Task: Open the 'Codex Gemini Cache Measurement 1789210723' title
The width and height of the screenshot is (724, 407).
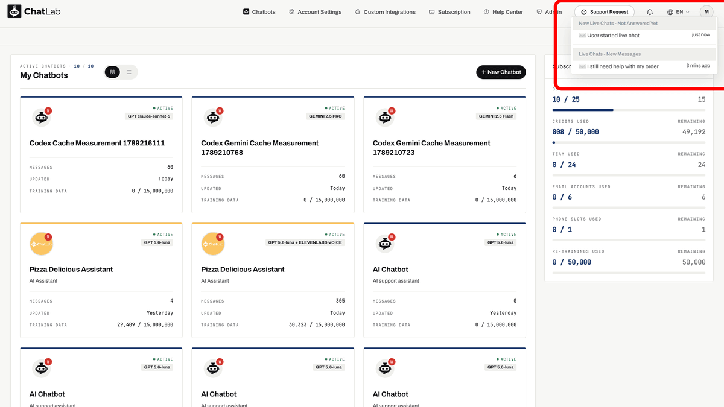Action: (x=432, y=148)
